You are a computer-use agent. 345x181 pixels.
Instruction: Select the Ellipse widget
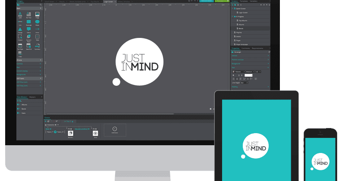point(38,23)
